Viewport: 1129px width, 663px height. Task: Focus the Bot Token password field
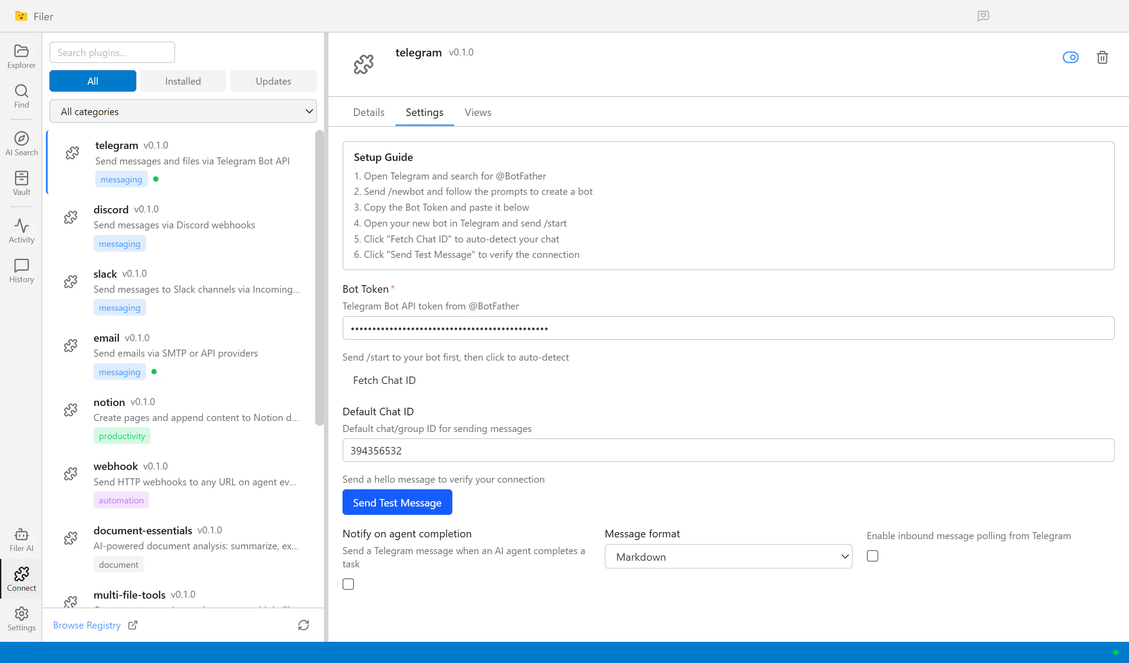728,328
